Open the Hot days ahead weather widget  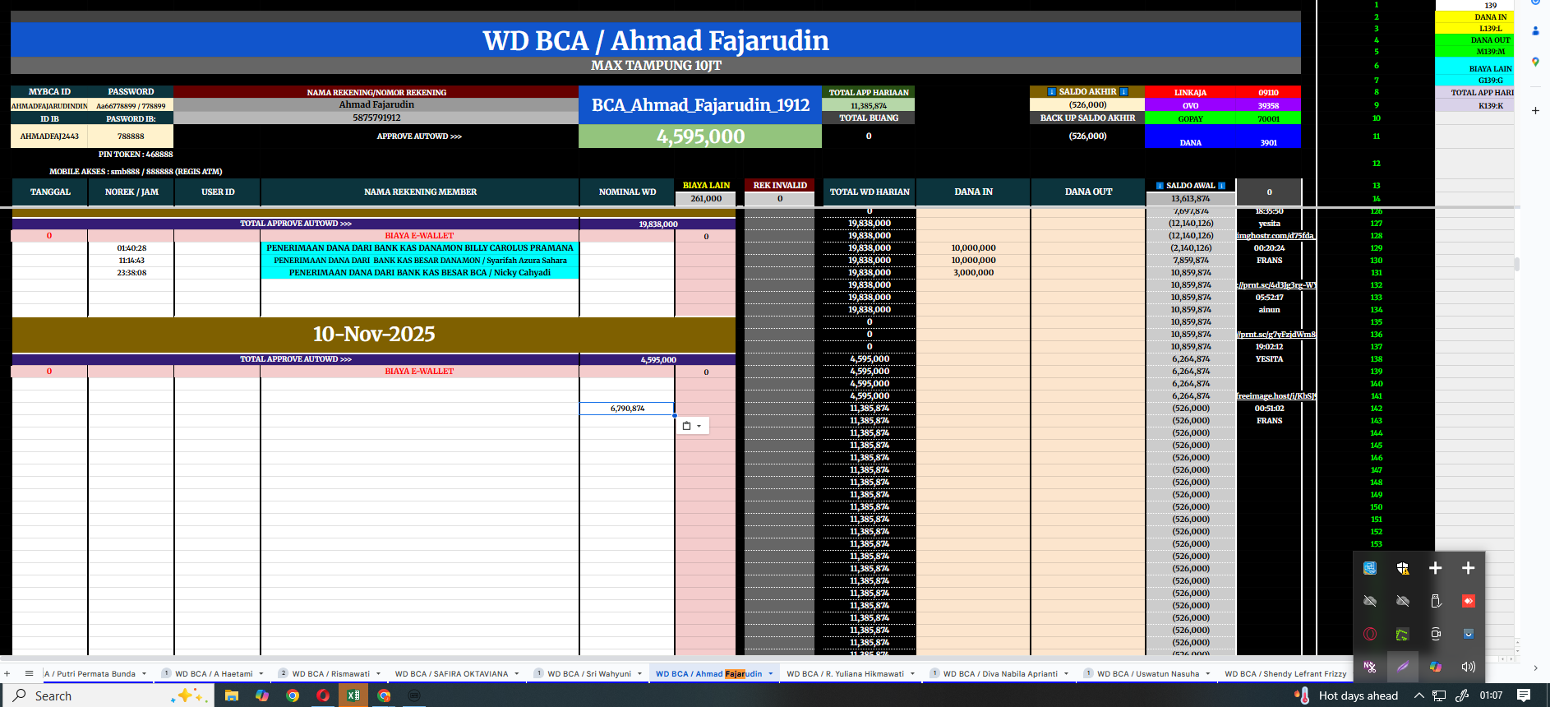point(1347,695)
